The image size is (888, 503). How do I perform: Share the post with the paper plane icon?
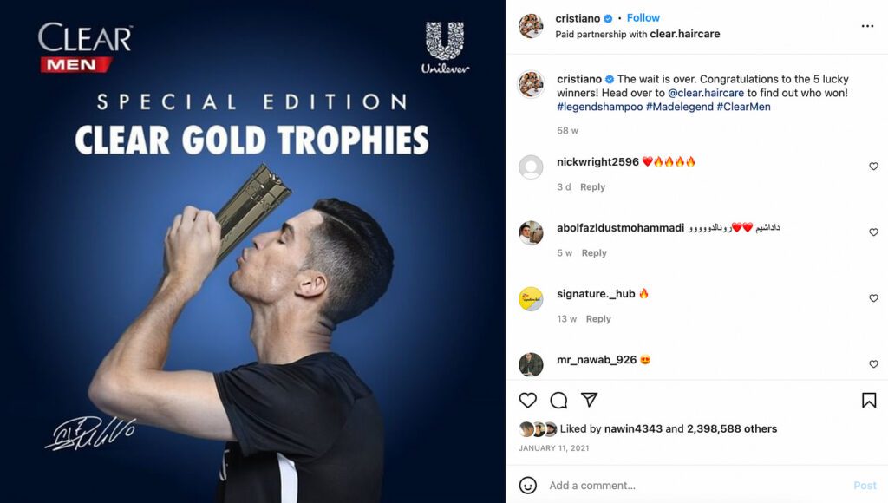589,400
